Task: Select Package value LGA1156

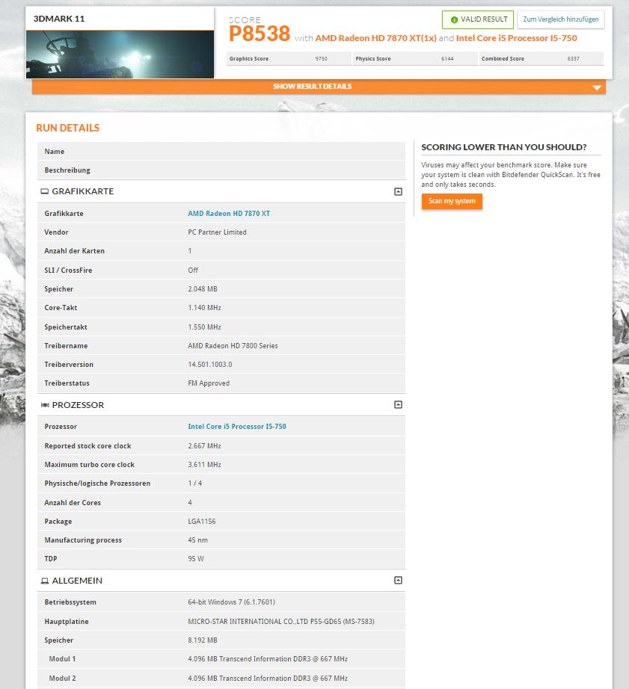Action: [x=201, y=522]
